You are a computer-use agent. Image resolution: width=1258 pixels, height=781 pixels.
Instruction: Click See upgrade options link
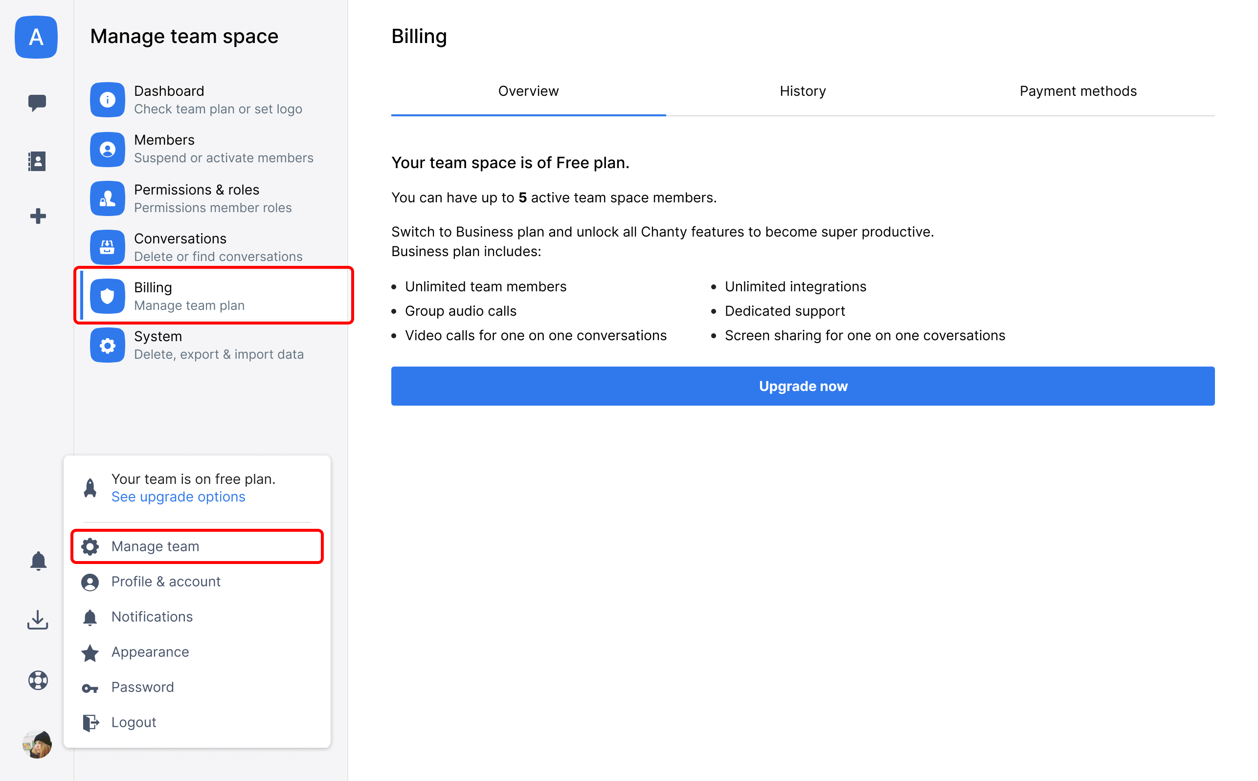tap(178, 497)
